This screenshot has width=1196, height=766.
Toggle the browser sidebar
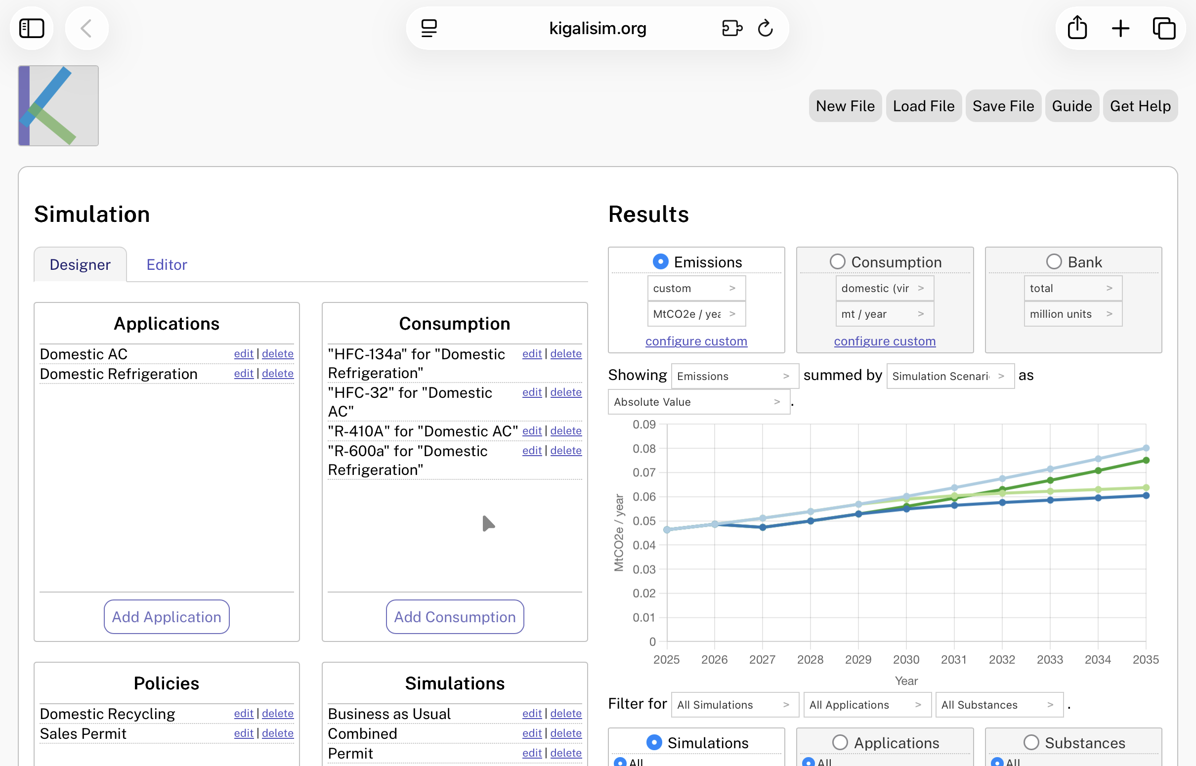[31, 28]
